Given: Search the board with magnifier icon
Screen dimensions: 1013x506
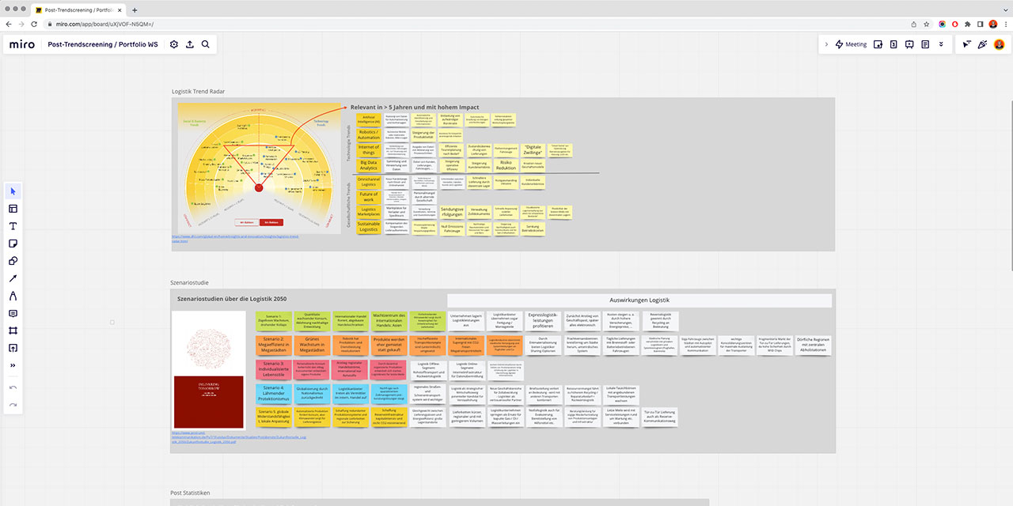Looking at the screenshot, I should (x=206, y=45).
